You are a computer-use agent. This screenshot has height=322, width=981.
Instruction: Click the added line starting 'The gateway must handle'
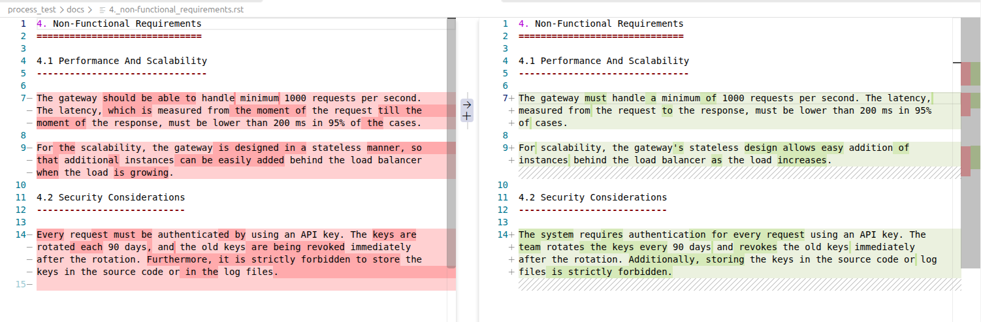pos(725,98)
